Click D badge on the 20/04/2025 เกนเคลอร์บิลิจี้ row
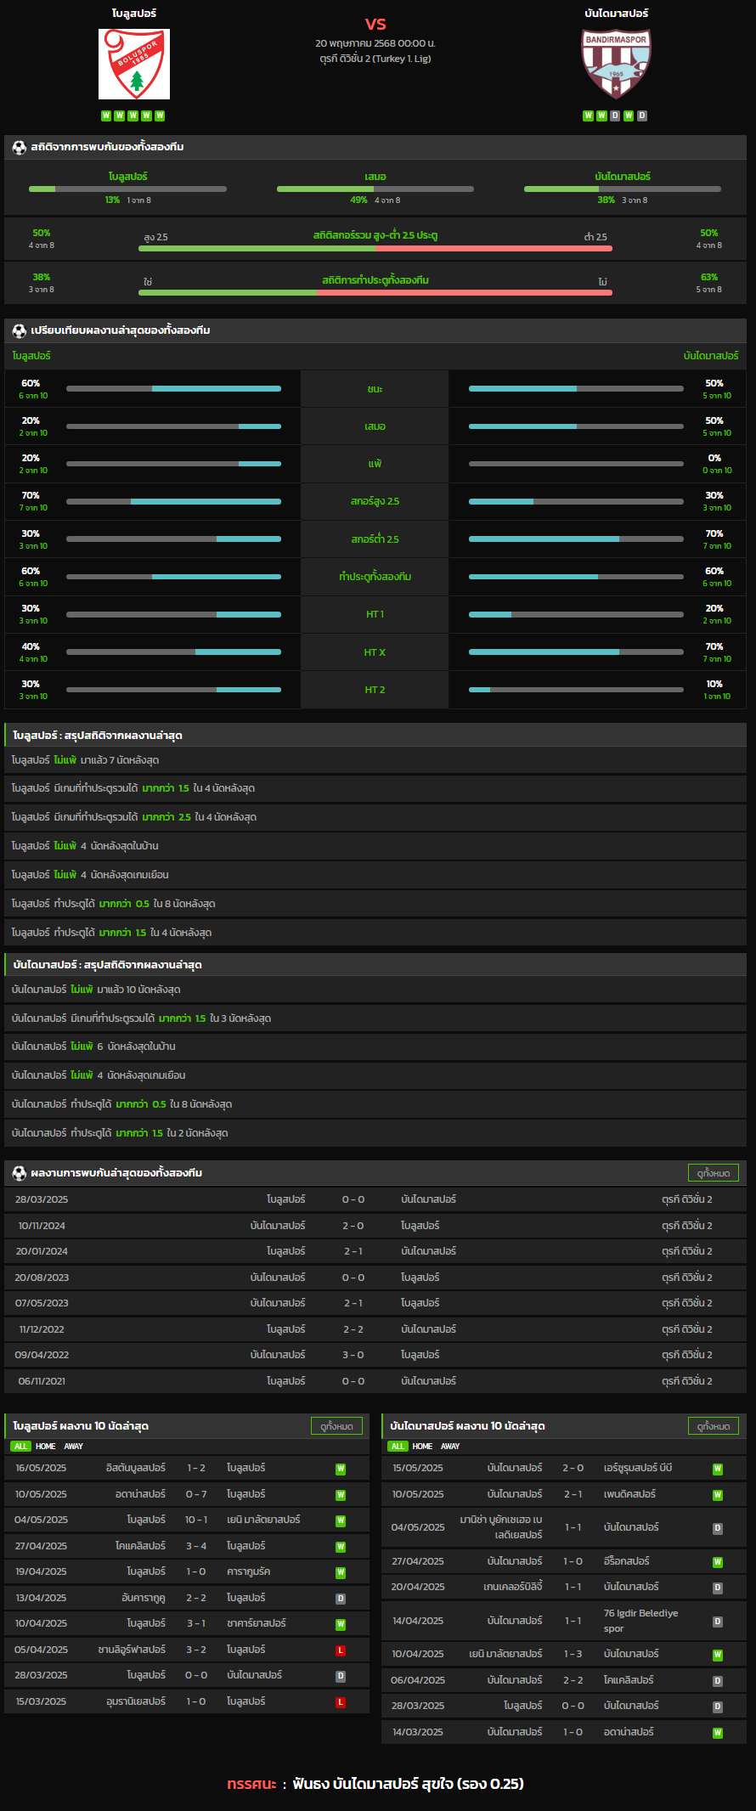756x1811 pixels. [x=718, y=1588]
